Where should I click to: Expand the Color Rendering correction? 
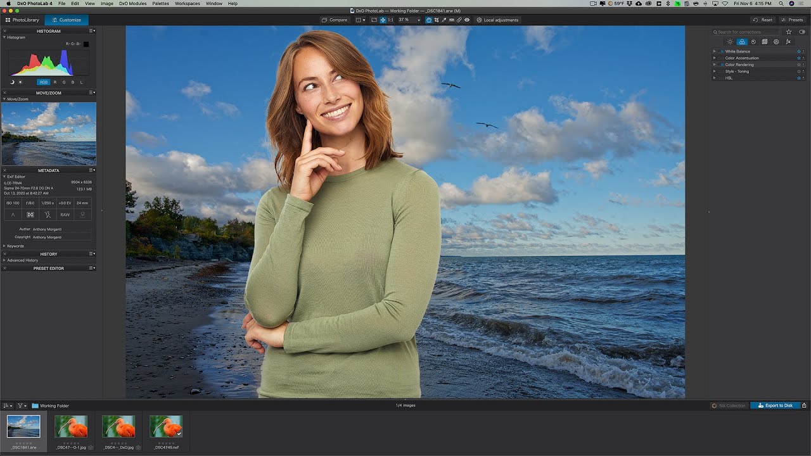pyautogui.click(x=714, y=65)
